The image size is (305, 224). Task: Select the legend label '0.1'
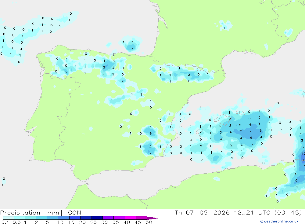click(5, 222)
